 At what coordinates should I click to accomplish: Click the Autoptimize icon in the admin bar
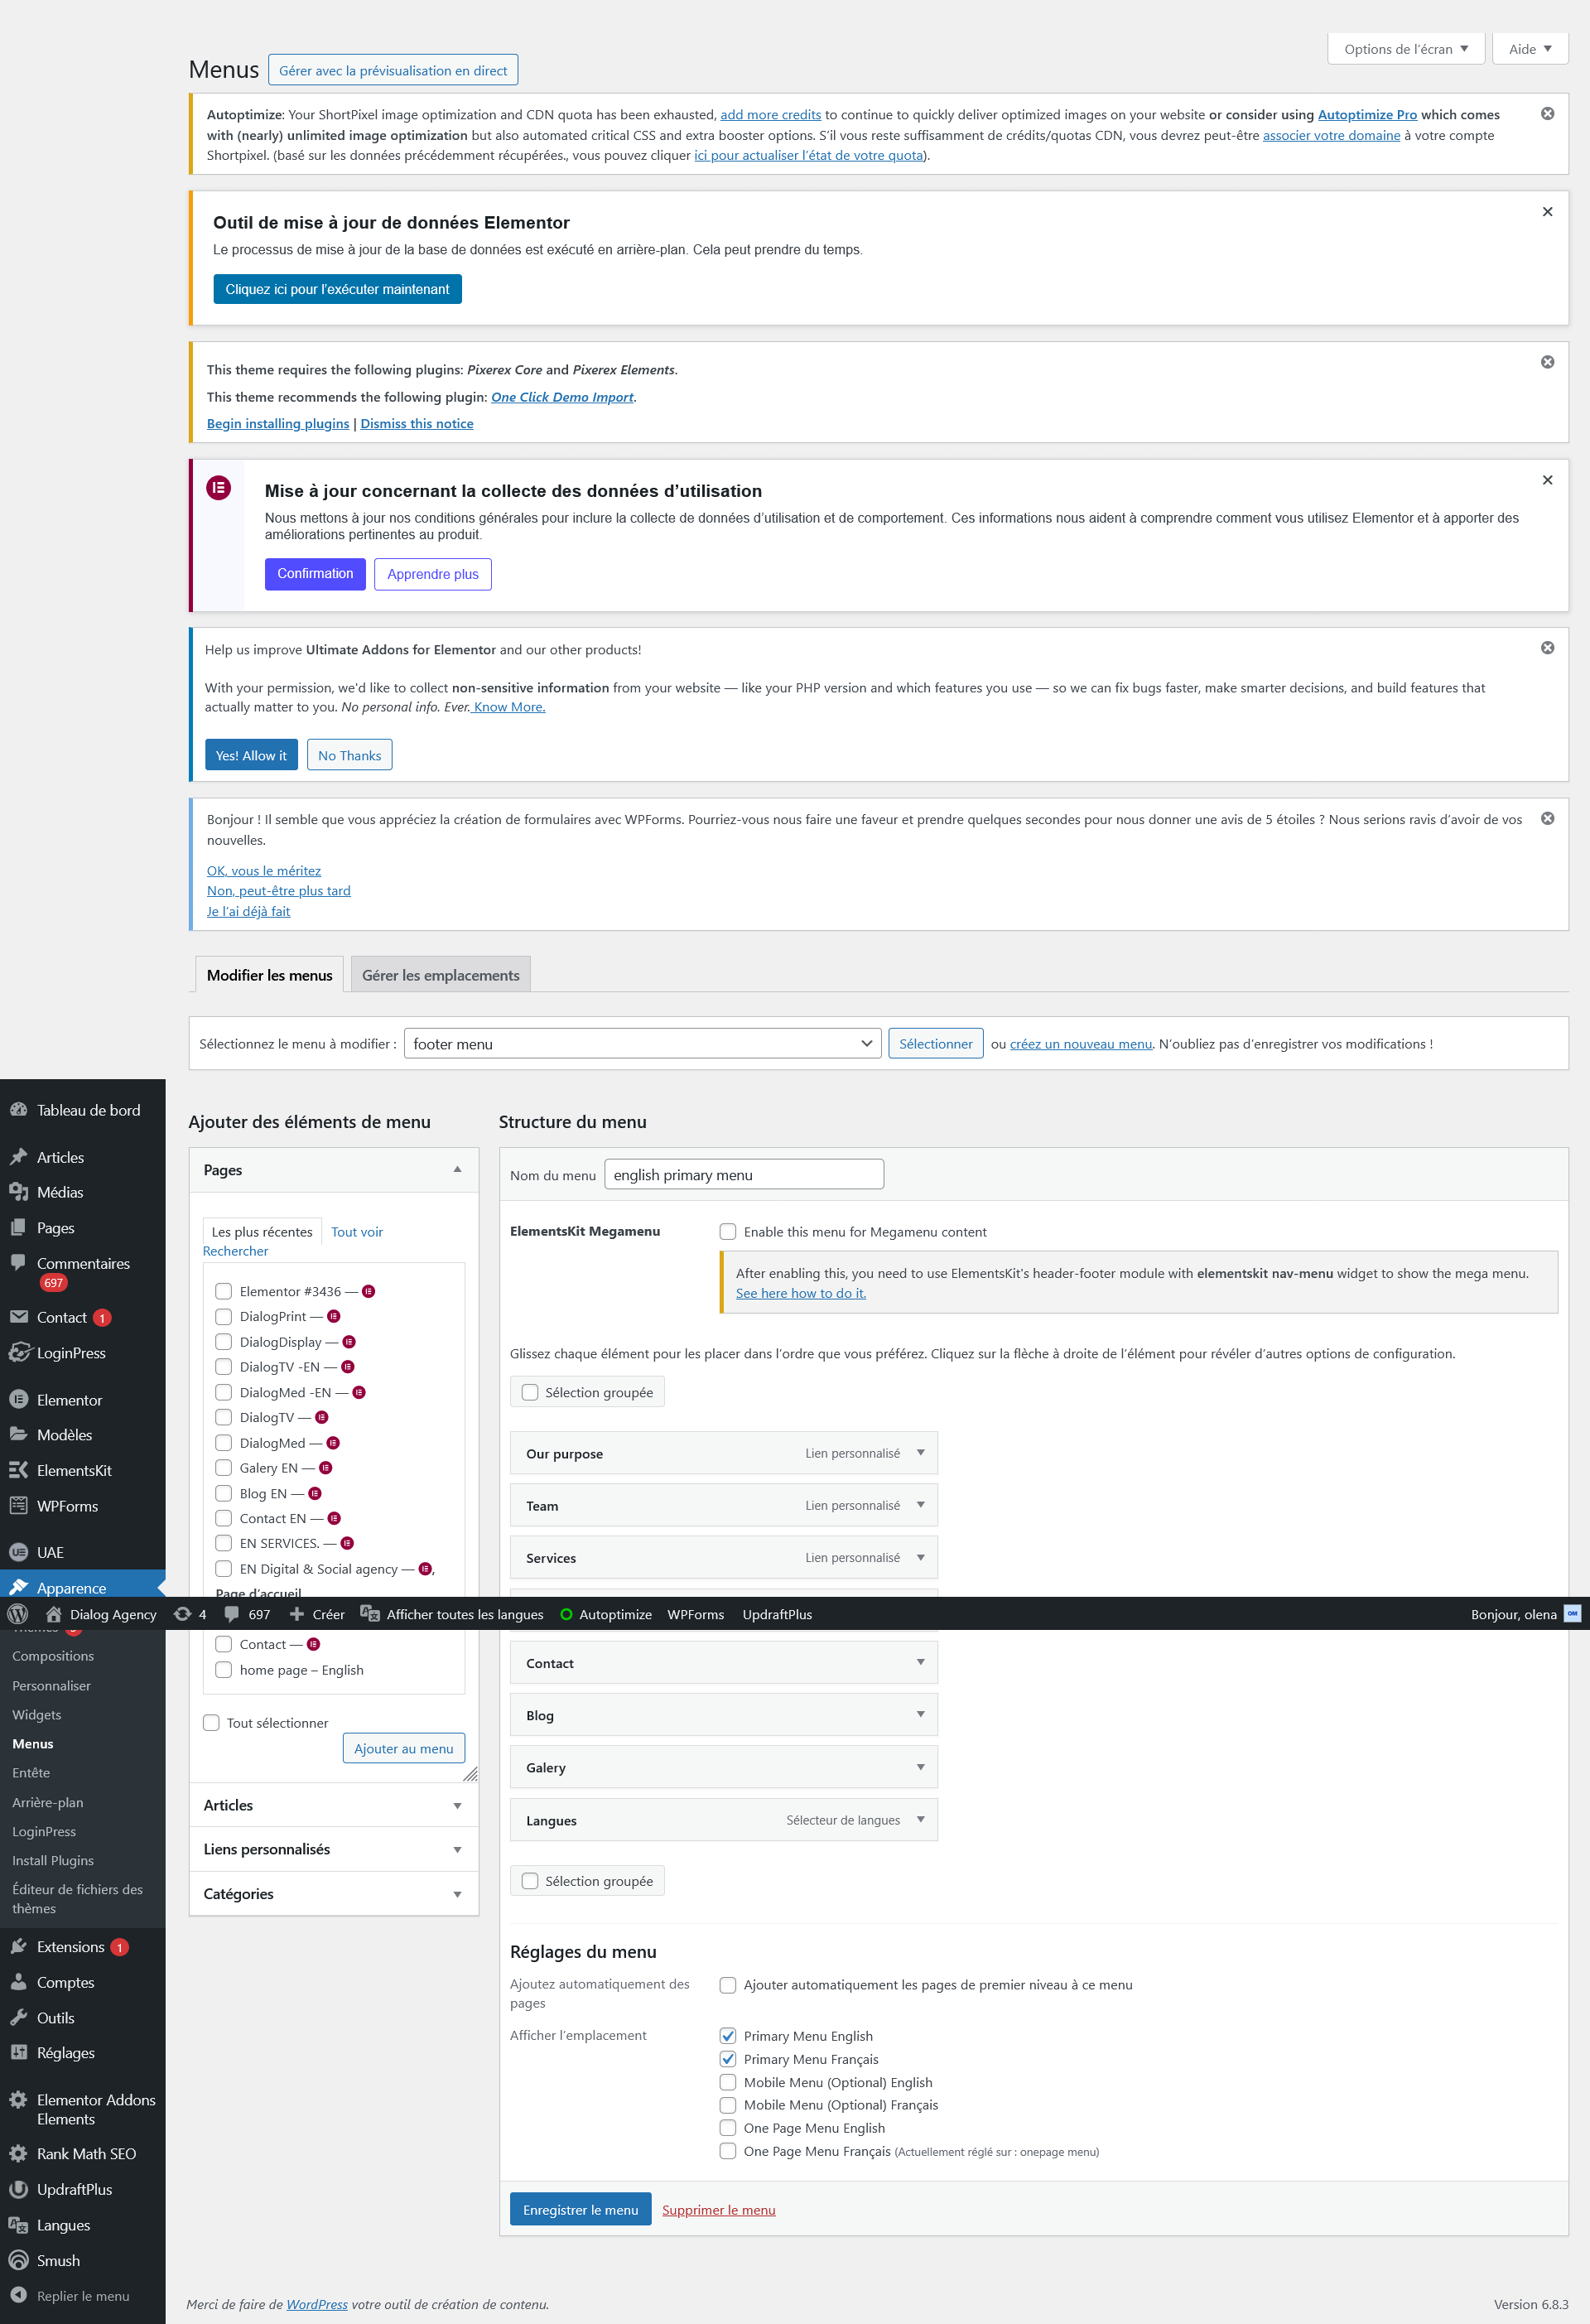[x=567, y=1614]
